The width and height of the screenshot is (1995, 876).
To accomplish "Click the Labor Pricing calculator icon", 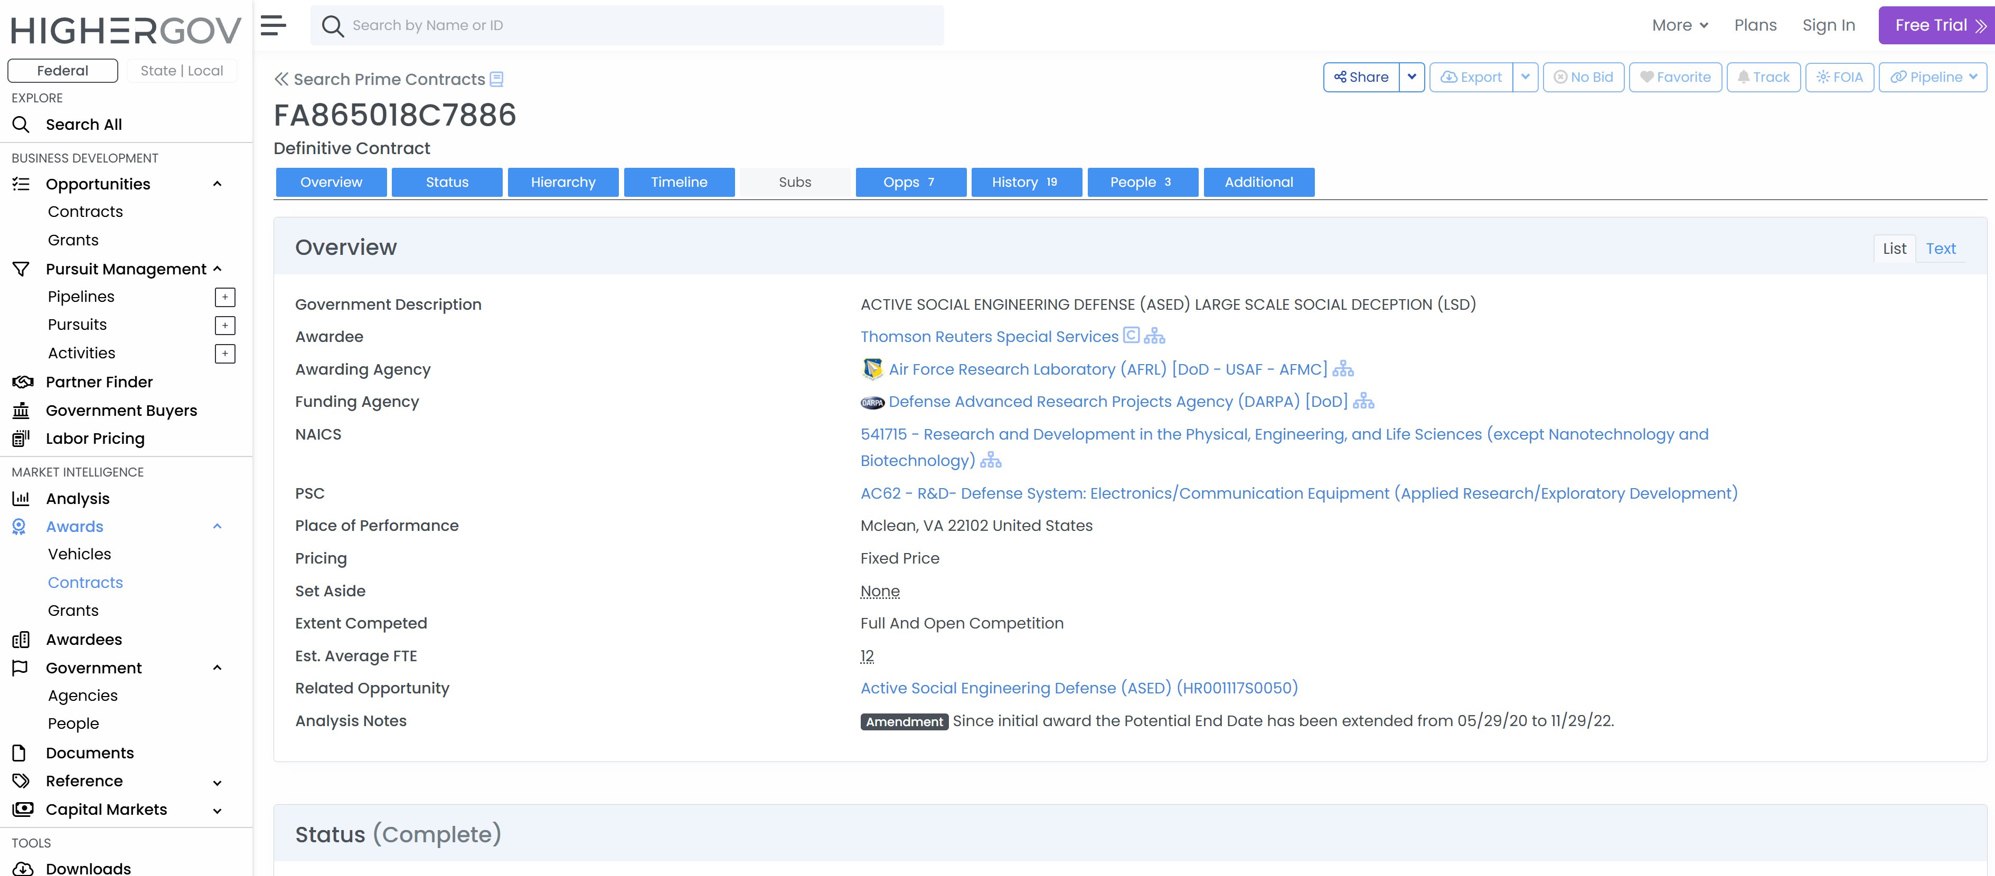I will (21, 439).
